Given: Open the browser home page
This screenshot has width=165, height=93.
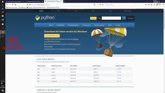Looking at the screenshot, I should coord(15,5).
